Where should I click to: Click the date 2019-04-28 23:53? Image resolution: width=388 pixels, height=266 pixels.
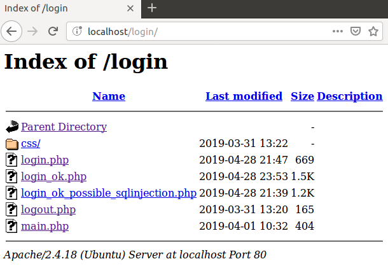click(x=244, y=176)
